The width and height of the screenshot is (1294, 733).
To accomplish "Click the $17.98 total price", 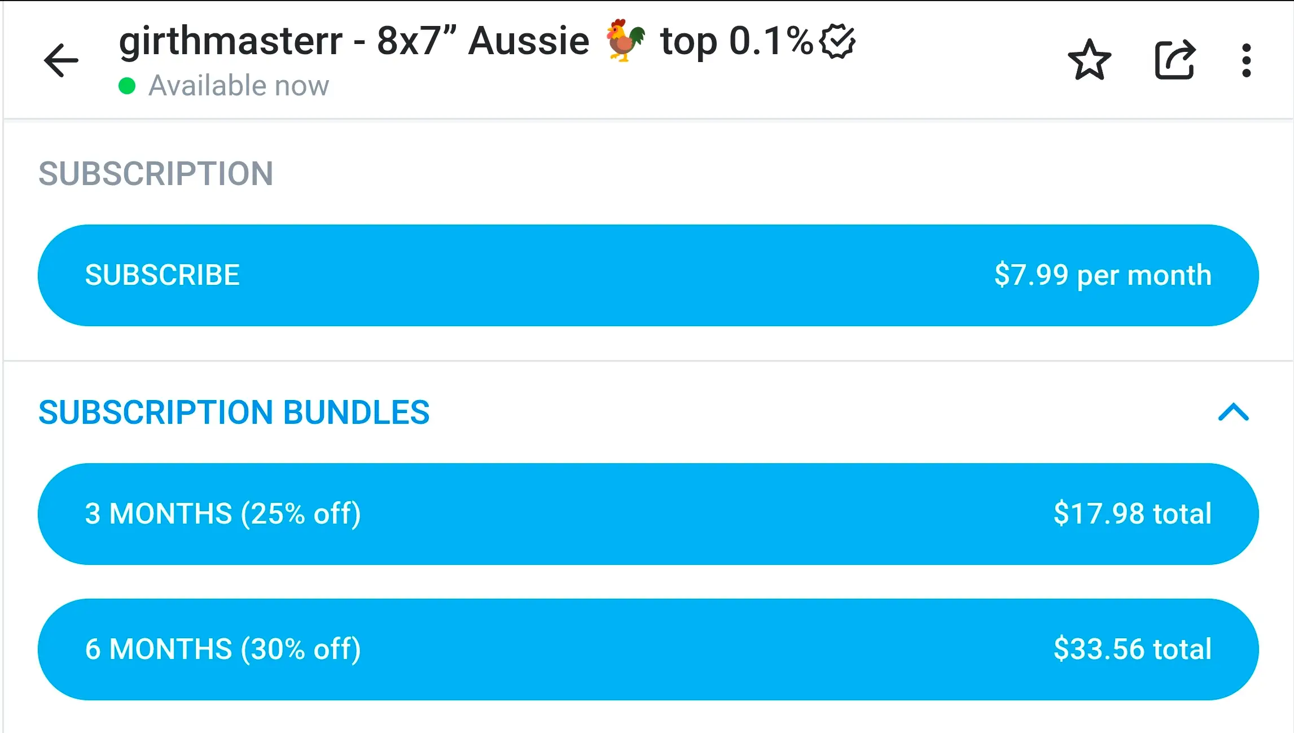I will (x=1132, y=513).
